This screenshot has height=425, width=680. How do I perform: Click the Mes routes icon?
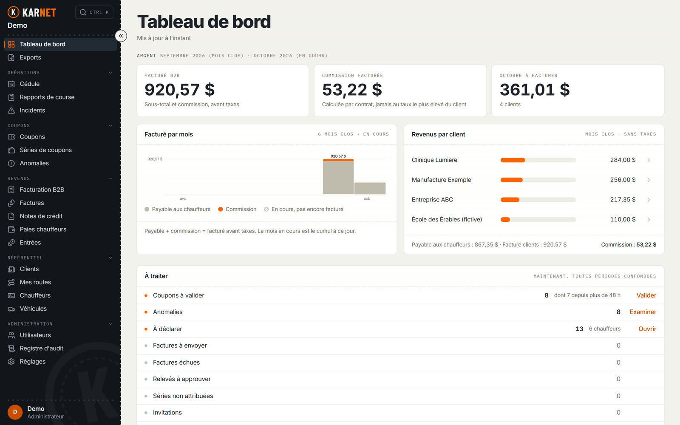11,282
